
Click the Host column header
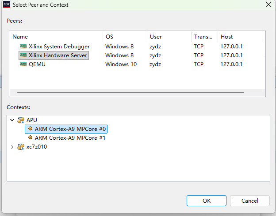pyautogui.click(x=240, y=37)
